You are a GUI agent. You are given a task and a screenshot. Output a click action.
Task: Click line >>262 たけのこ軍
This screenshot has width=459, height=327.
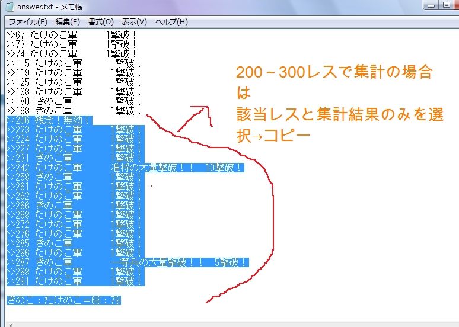click(x=75, y=196)
